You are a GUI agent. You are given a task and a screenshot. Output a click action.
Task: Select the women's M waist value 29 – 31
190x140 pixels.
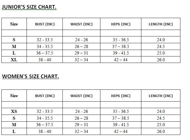point(81,125)
